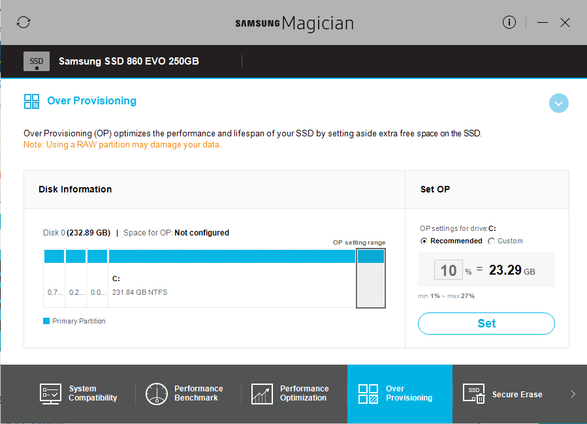This screenshot has width=587, height=424.
Task: Click the Set OP header
Action: pos(435,190)
